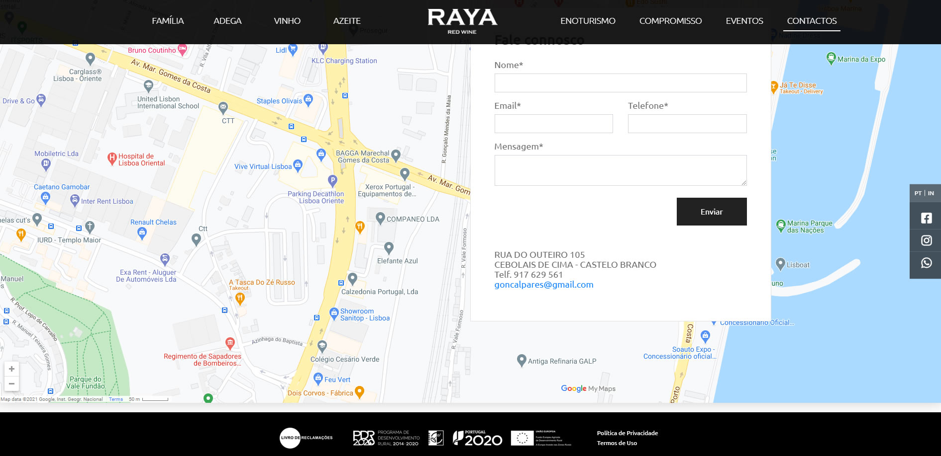This screenshot has height=456, width=941.
Task: Click the Marina Parque das Nações pin
Action: coord(781,226)
